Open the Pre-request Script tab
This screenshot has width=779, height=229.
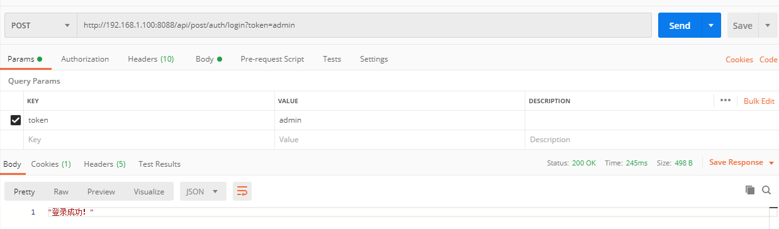[272, 59]
